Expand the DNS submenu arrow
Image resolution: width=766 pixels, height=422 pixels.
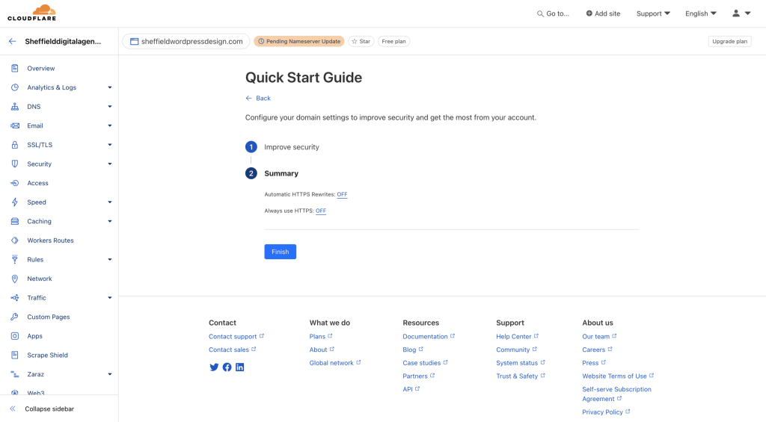(110, 106)
